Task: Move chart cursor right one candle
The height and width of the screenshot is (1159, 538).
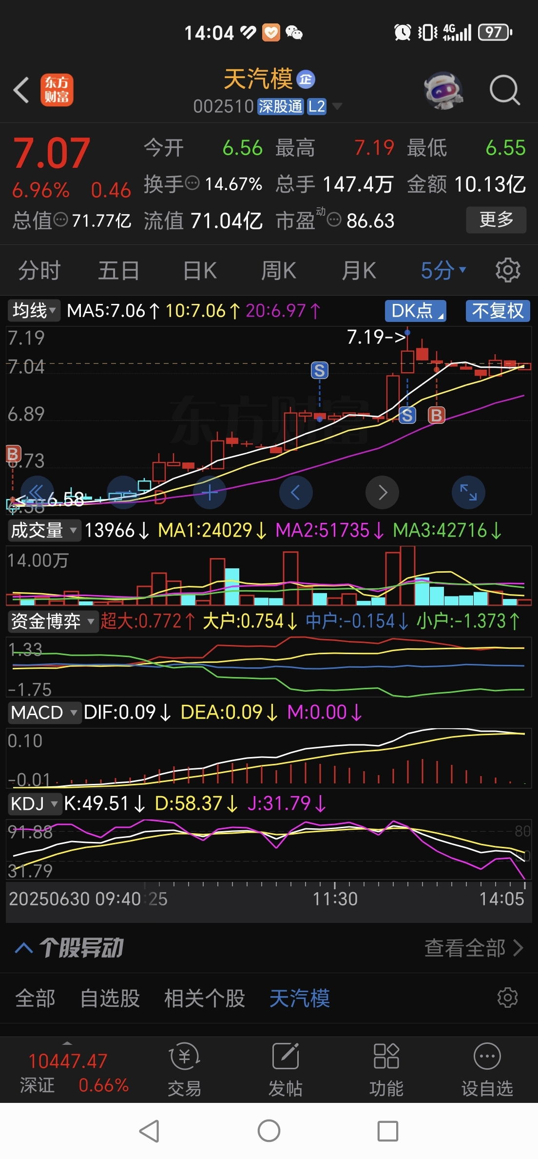Action: tap(383, 492)
